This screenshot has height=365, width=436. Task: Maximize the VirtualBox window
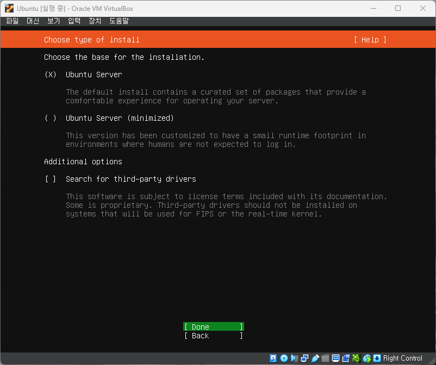pos(398,8)
